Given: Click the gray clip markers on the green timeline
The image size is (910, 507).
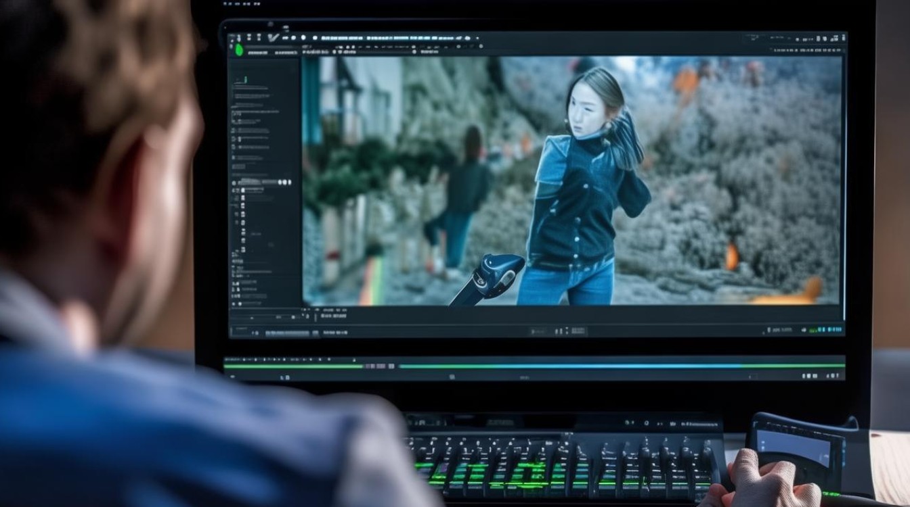Looking at the screenshot, I should pyautogui.click(x=381, y=366).
